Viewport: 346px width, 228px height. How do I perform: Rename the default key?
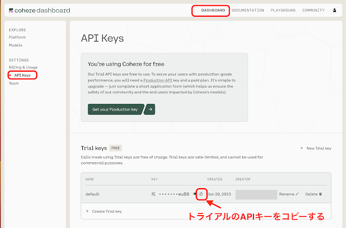(x=289, y=194)
